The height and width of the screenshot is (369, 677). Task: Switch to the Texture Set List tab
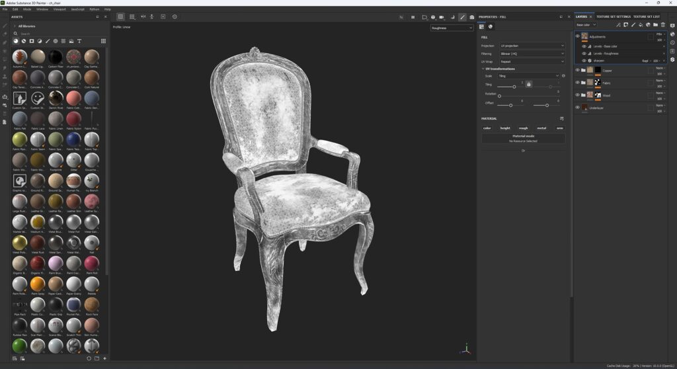647,17
